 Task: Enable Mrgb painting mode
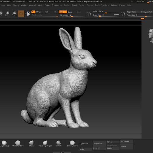click(39, 12)
